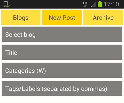Tap the device sync checkmark notification icon

point(7,4)
